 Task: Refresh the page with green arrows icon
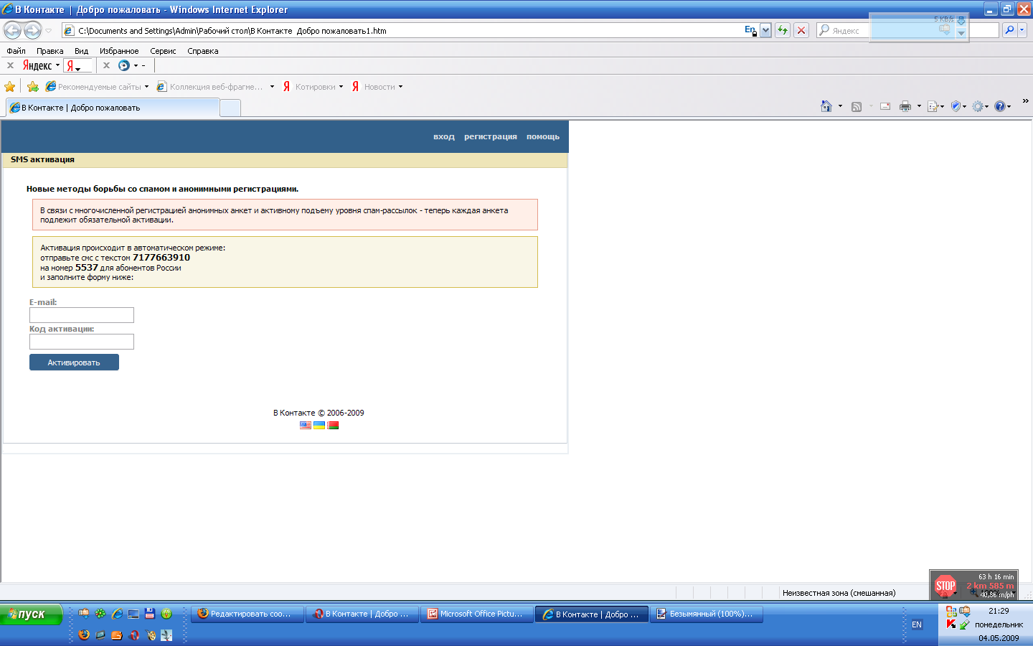point(783,30)
